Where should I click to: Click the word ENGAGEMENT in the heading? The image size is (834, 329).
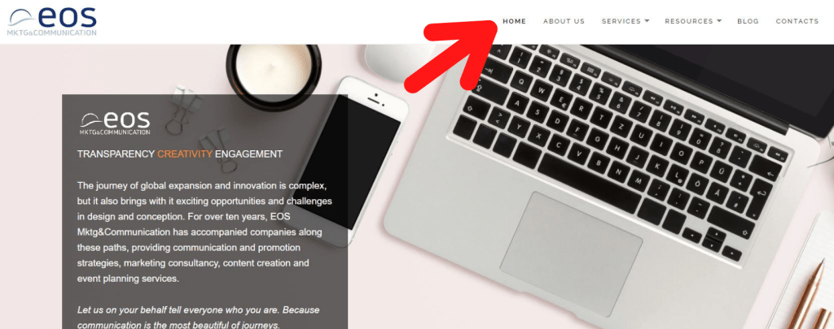pyautogui.click(x=249, y=154)
